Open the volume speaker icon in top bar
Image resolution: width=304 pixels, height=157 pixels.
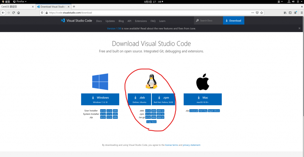[293, 1]
